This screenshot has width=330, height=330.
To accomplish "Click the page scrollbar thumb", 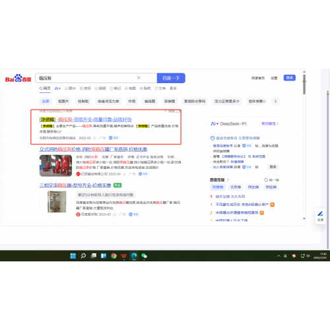I will (x=304, y=84).
